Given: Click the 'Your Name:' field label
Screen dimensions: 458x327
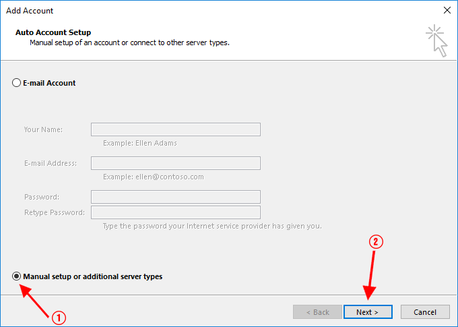Looking at the screenshot, I should pyautogui.click(x=43, y=129).
